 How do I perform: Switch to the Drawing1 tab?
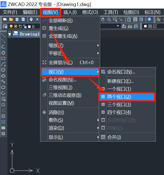point(26,34)
